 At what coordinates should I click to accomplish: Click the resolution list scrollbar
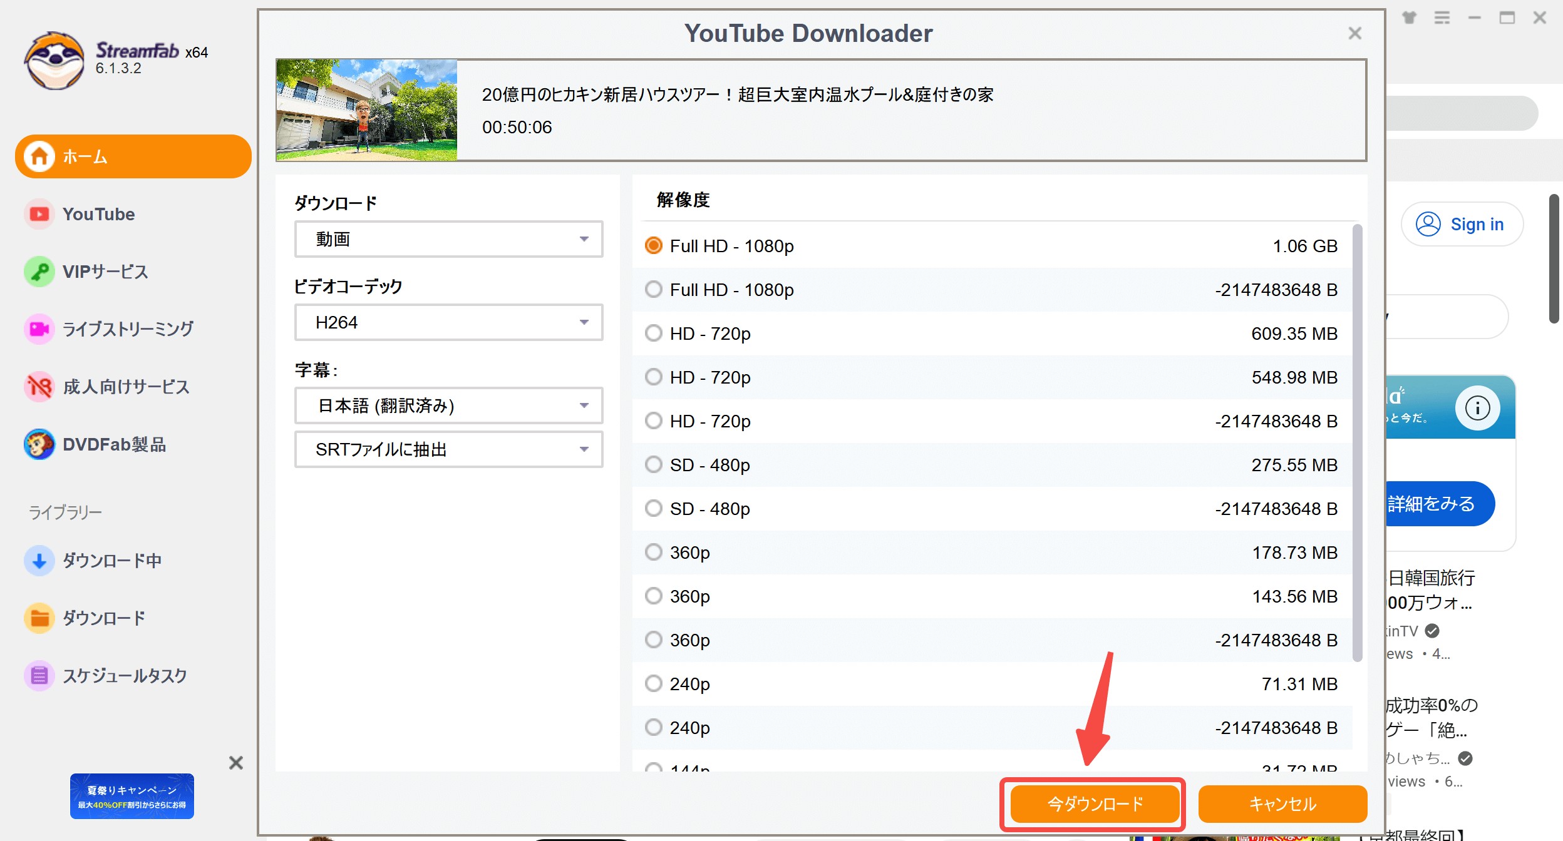coord(1357,441)
